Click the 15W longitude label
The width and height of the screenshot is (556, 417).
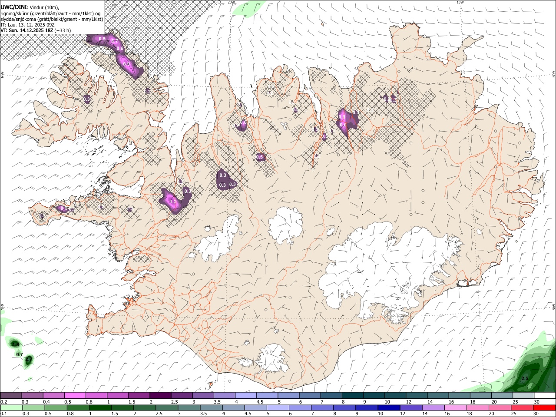coord(460,2)
